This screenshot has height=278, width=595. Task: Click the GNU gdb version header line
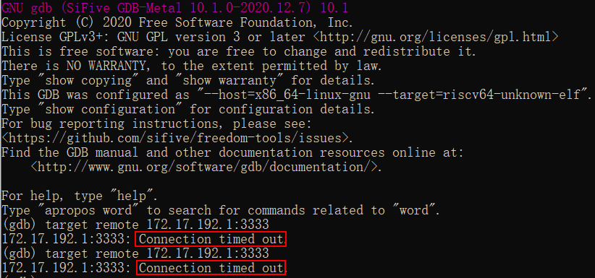coord(174,7)
